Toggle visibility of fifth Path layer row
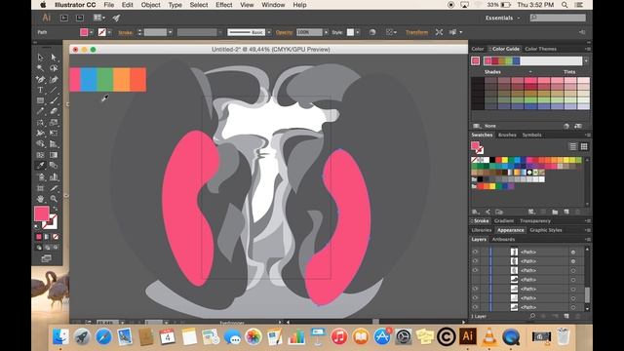 click(475, 289)
